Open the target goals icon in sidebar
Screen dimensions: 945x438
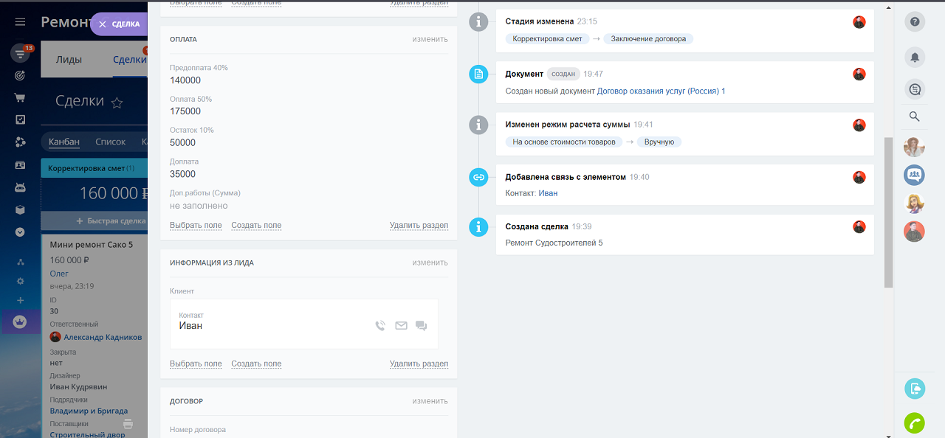[x=20, y=75]
